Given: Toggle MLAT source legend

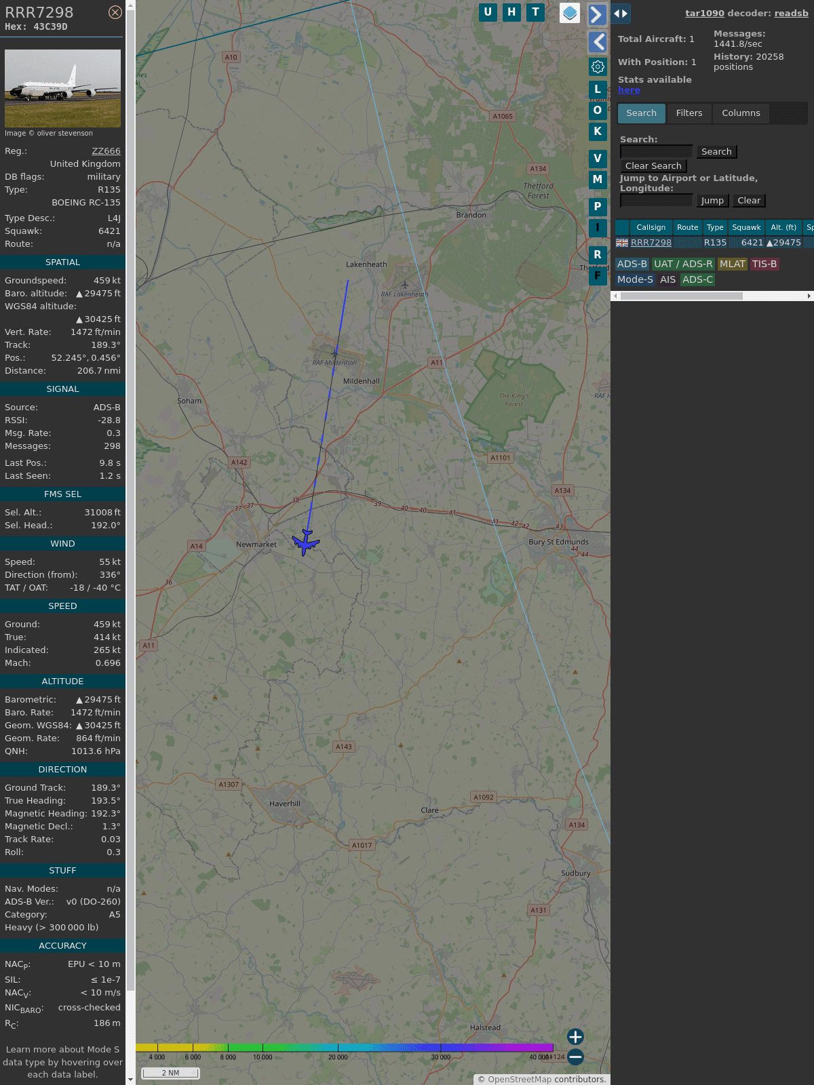Looking at the screenshot, I should coord(733,264).
